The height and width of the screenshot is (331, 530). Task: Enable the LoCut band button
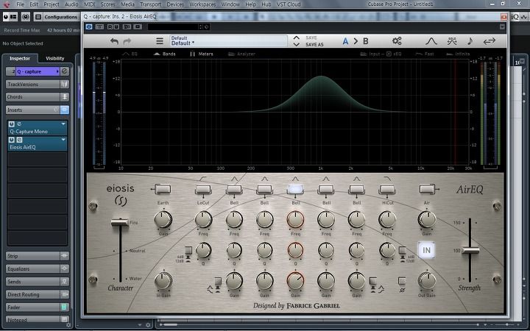click(203, 190)
